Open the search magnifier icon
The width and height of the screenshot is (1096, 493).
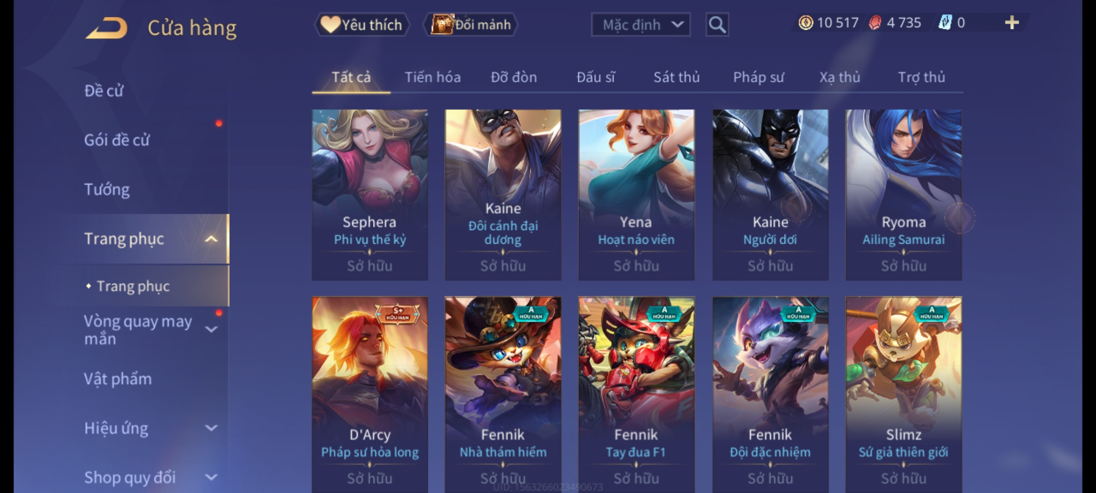(717, 25)
